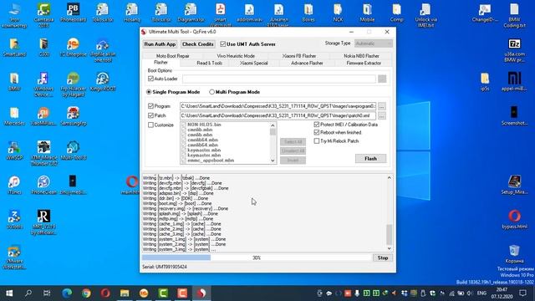Toggle Protect IMEI / Calibration Data

coord(317,125)
